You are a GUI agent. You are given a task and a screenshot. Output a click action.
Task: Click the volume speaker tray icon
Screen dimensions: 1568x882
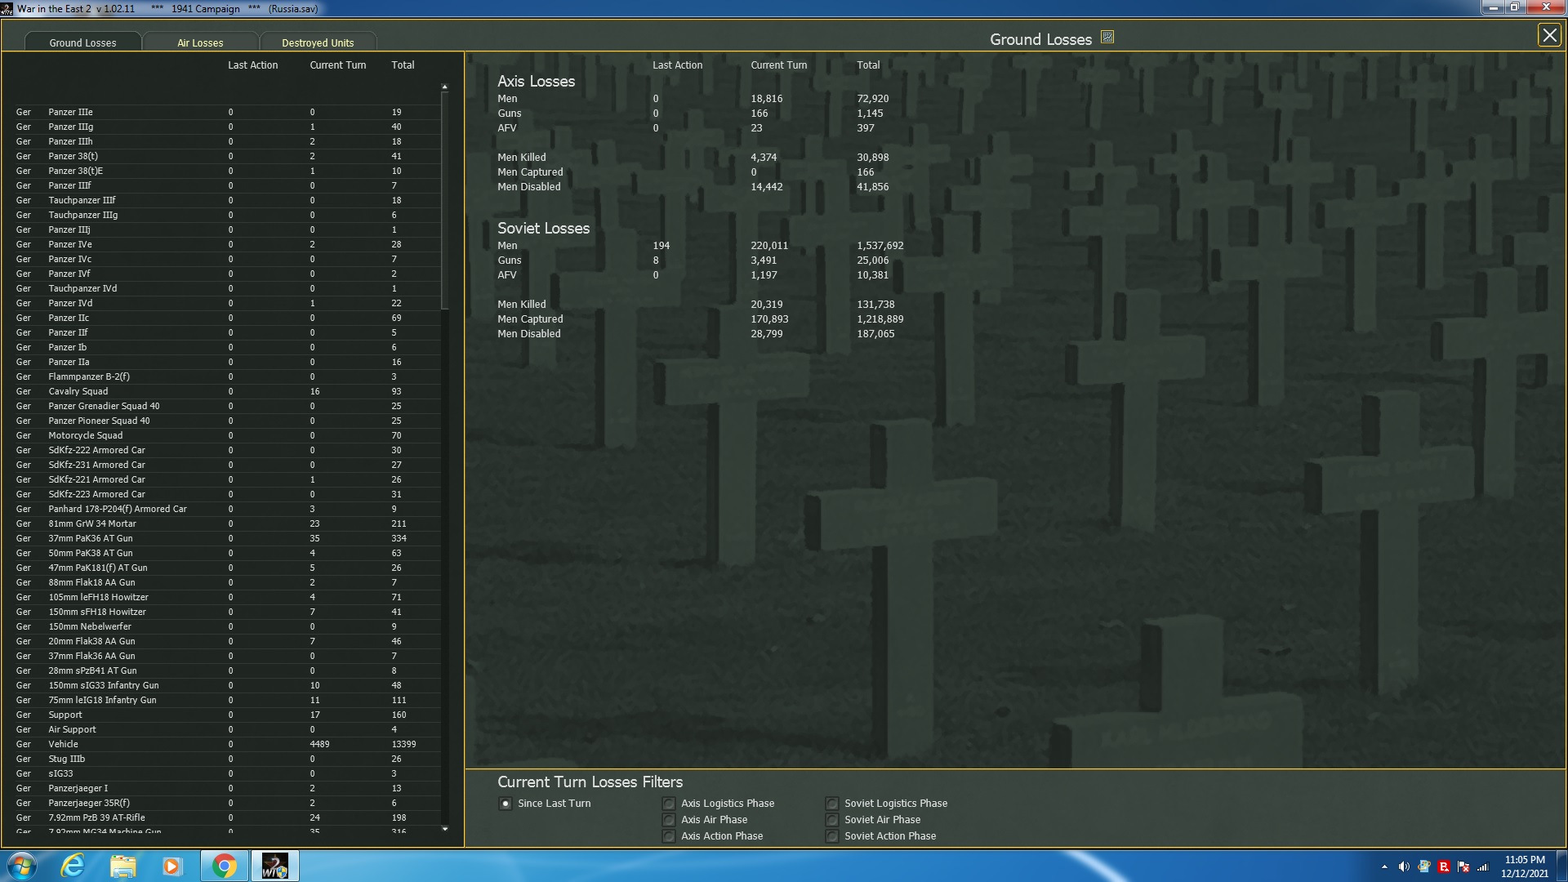click(x=1404, y=867)
